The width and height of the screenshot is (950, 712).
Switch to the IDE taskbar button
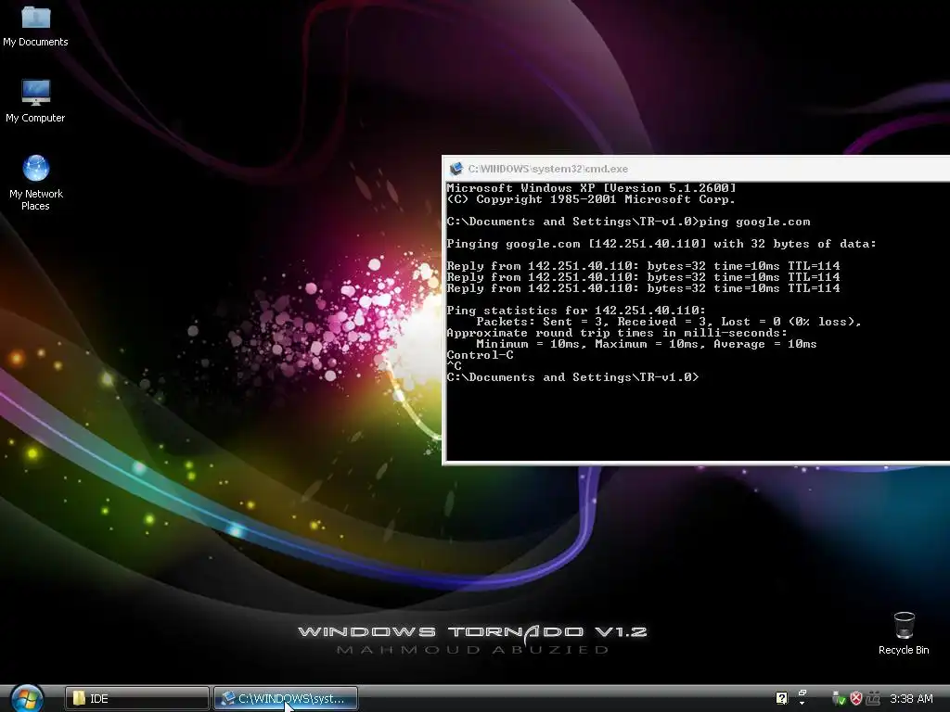[137, 699]
